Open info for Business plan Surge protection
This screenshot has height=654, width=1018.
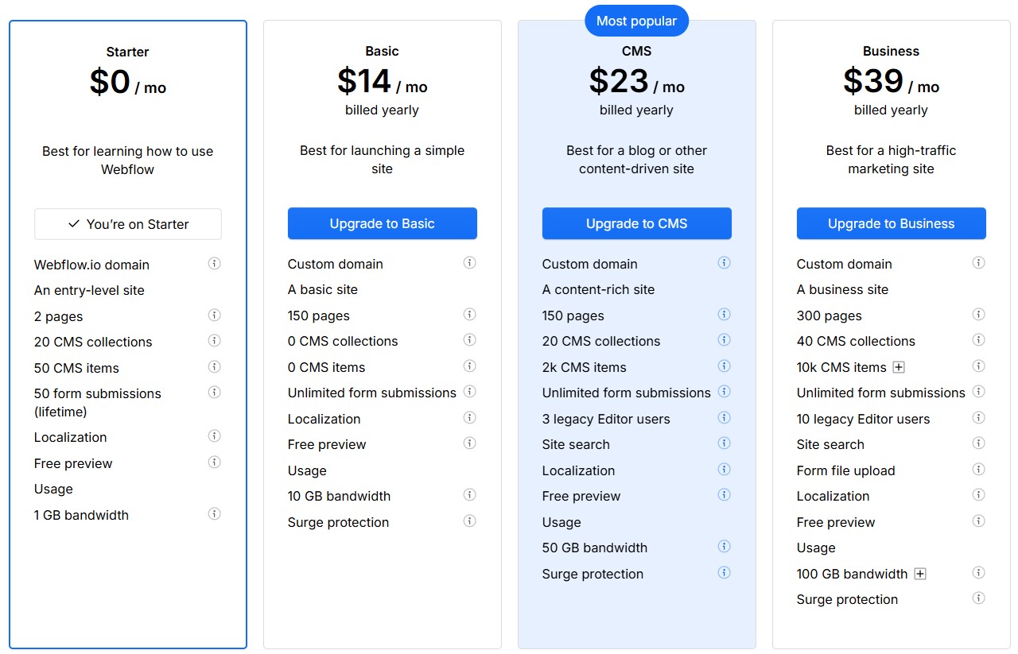[x=978, y=598]
